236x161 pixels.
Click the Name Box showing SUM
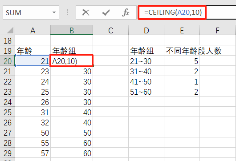tap(31, 12)
